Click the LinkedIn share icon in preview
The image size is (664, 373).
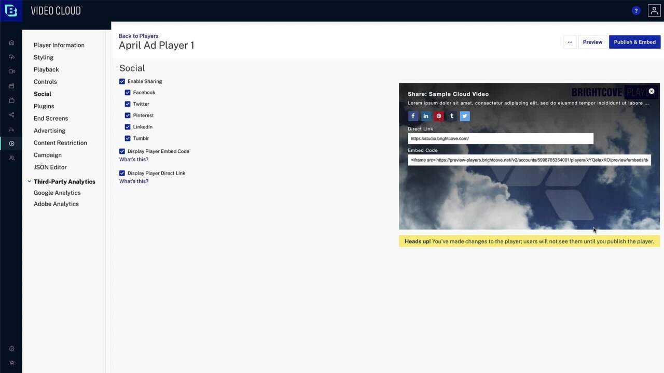point(426,116)
